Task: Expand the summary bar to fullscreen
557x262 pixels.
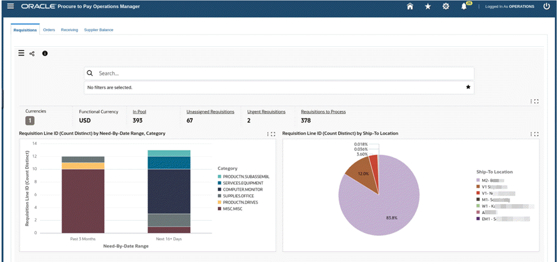Action: [x=536, y=101]
